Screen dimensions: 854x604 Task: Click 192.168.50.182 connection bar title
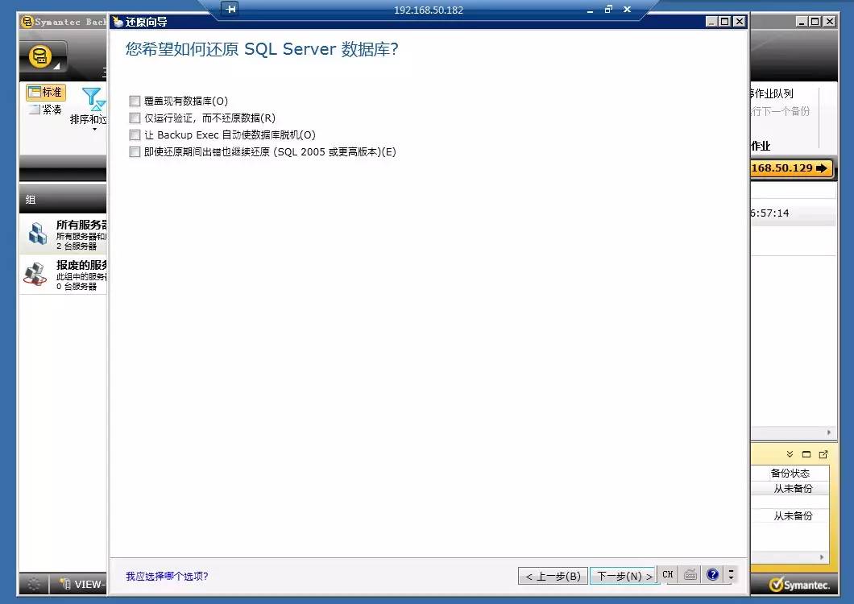429,10
